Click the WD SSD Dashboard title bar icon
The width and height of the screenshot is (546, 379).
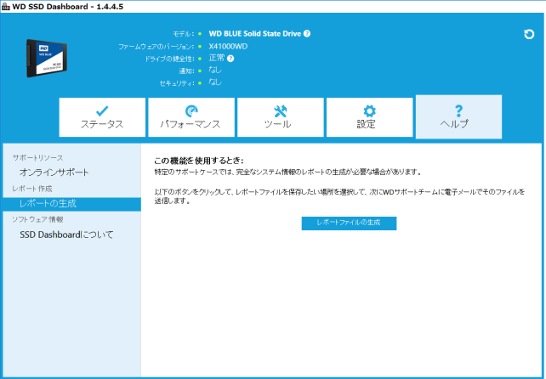tap(6, 7)
